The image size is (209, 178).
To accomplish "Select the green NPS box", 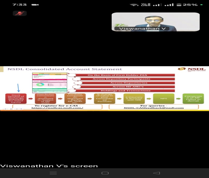I will 163,99.
